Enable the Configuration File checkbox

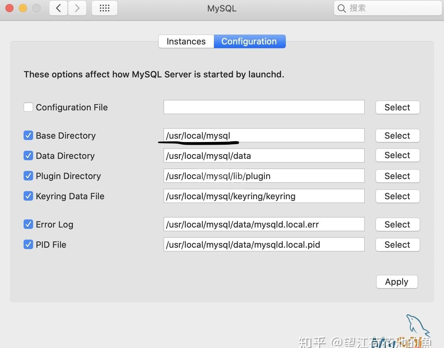[28, 107]
